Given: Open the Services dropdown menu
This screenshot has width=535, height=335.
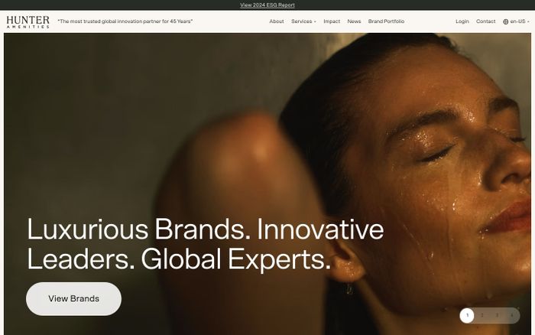Looking at the screenshot, I should click(303, 21).
